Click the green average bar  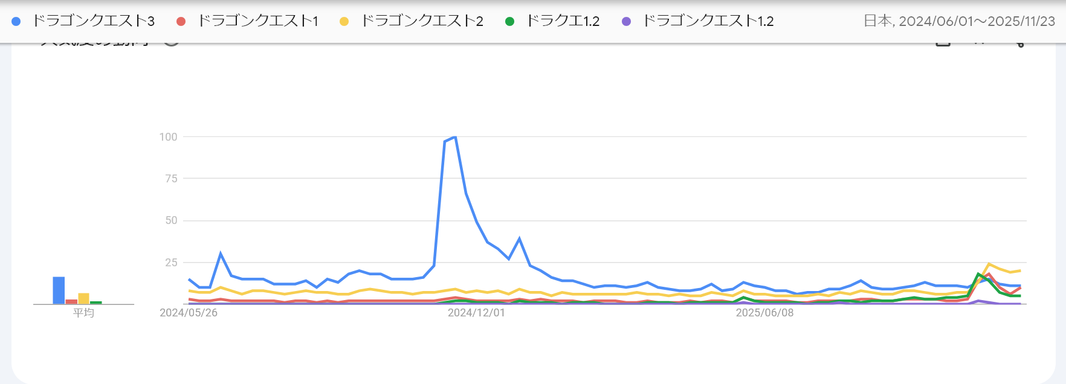click(96, 302)
